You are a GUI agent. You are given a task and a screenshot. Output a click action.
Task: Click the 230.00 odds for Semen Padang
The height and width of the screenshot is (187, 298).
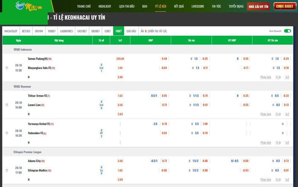[x=120, y=59]
